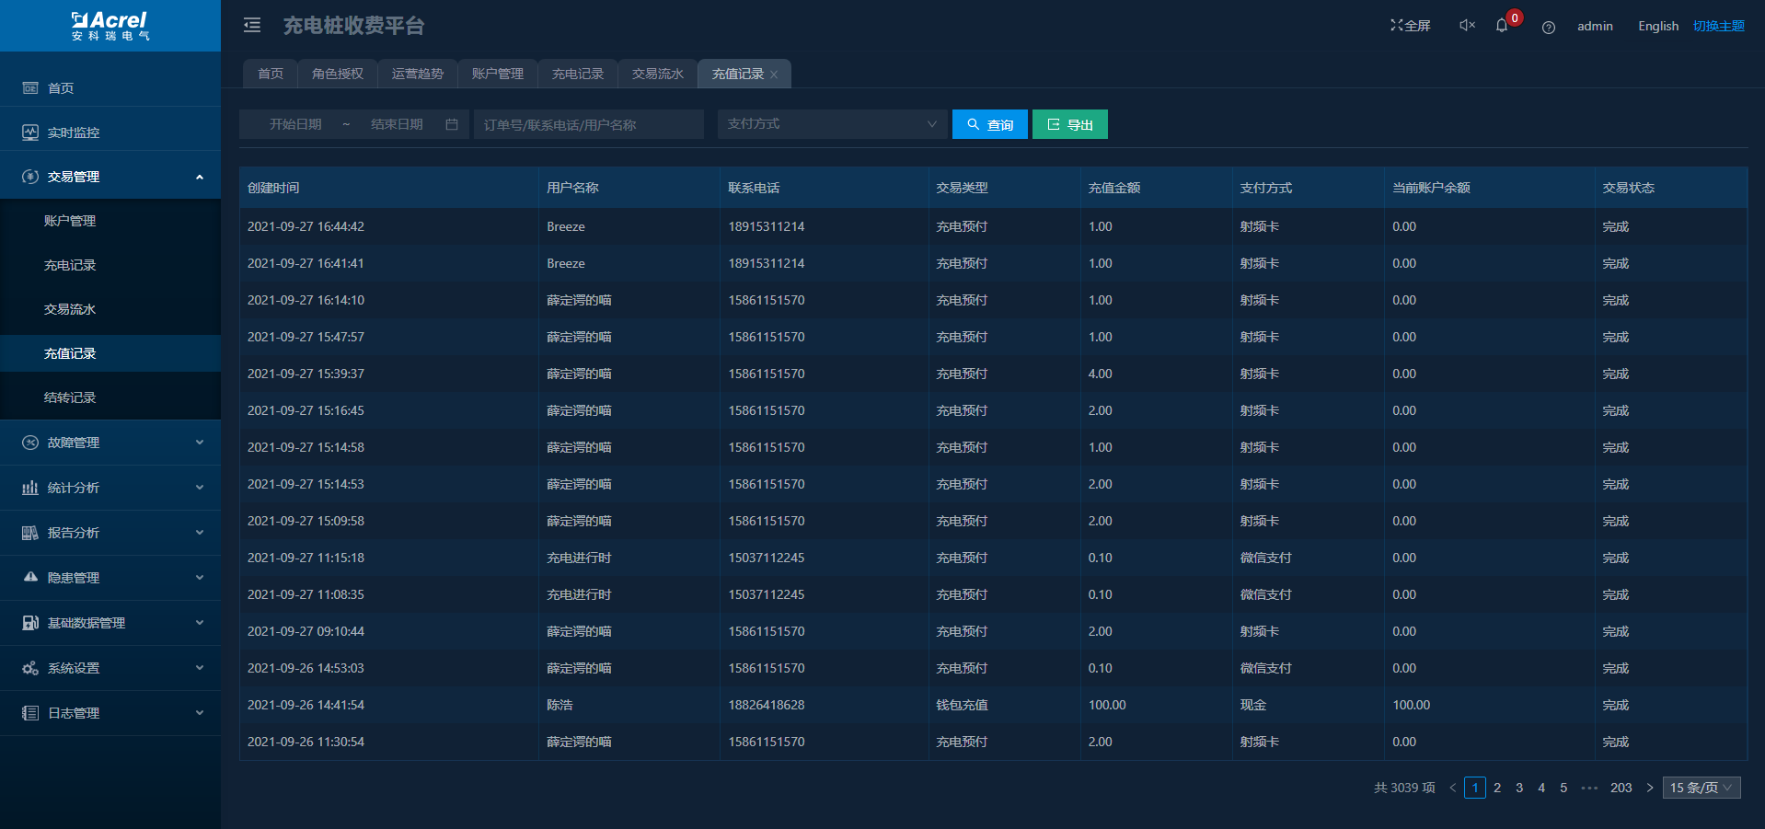Screen dimensions: 1765x829
Task: Click the 首页 home icon in the sidebar
Action: tap(30, 88)
